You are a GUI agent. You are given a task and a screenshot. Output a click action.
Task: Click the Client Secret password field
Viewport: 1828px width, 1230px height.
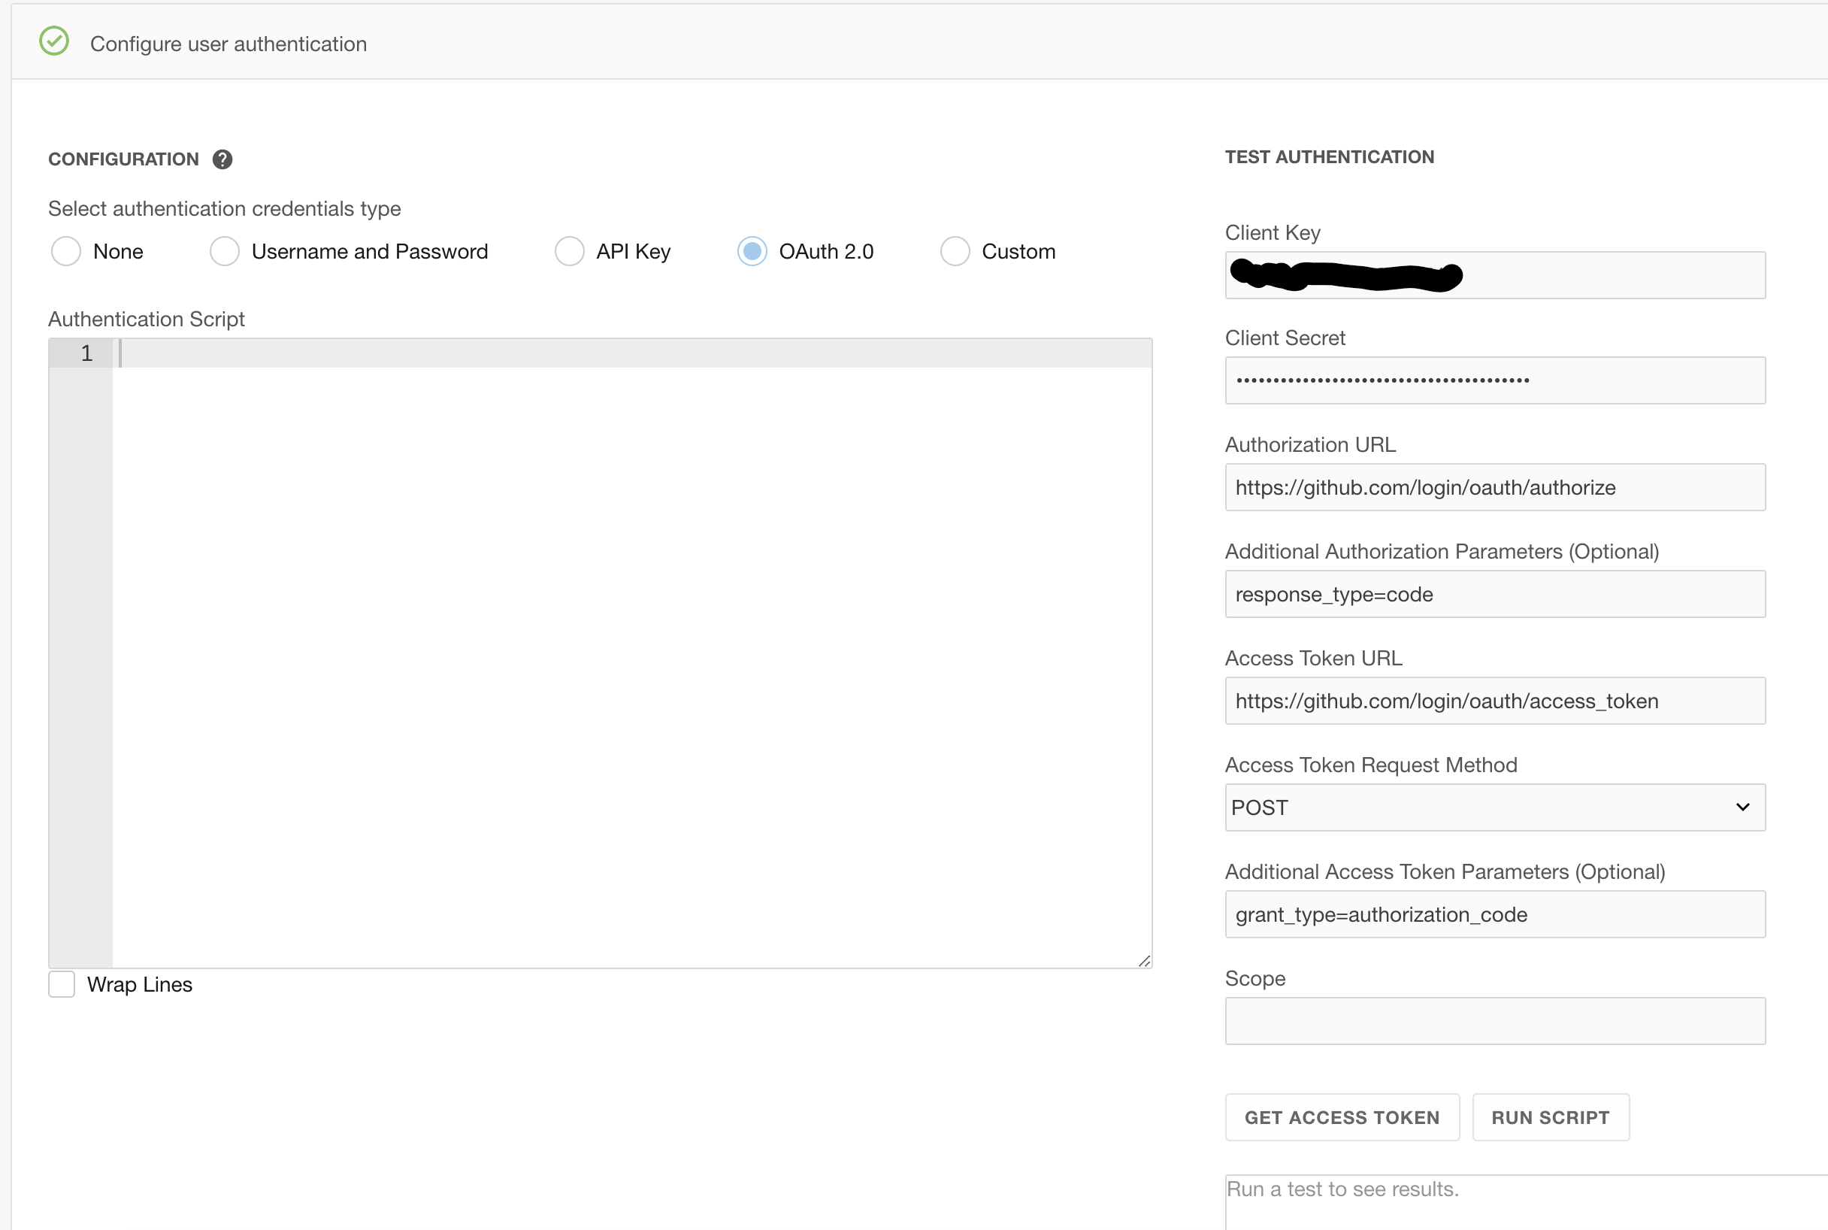point(1494,380)
